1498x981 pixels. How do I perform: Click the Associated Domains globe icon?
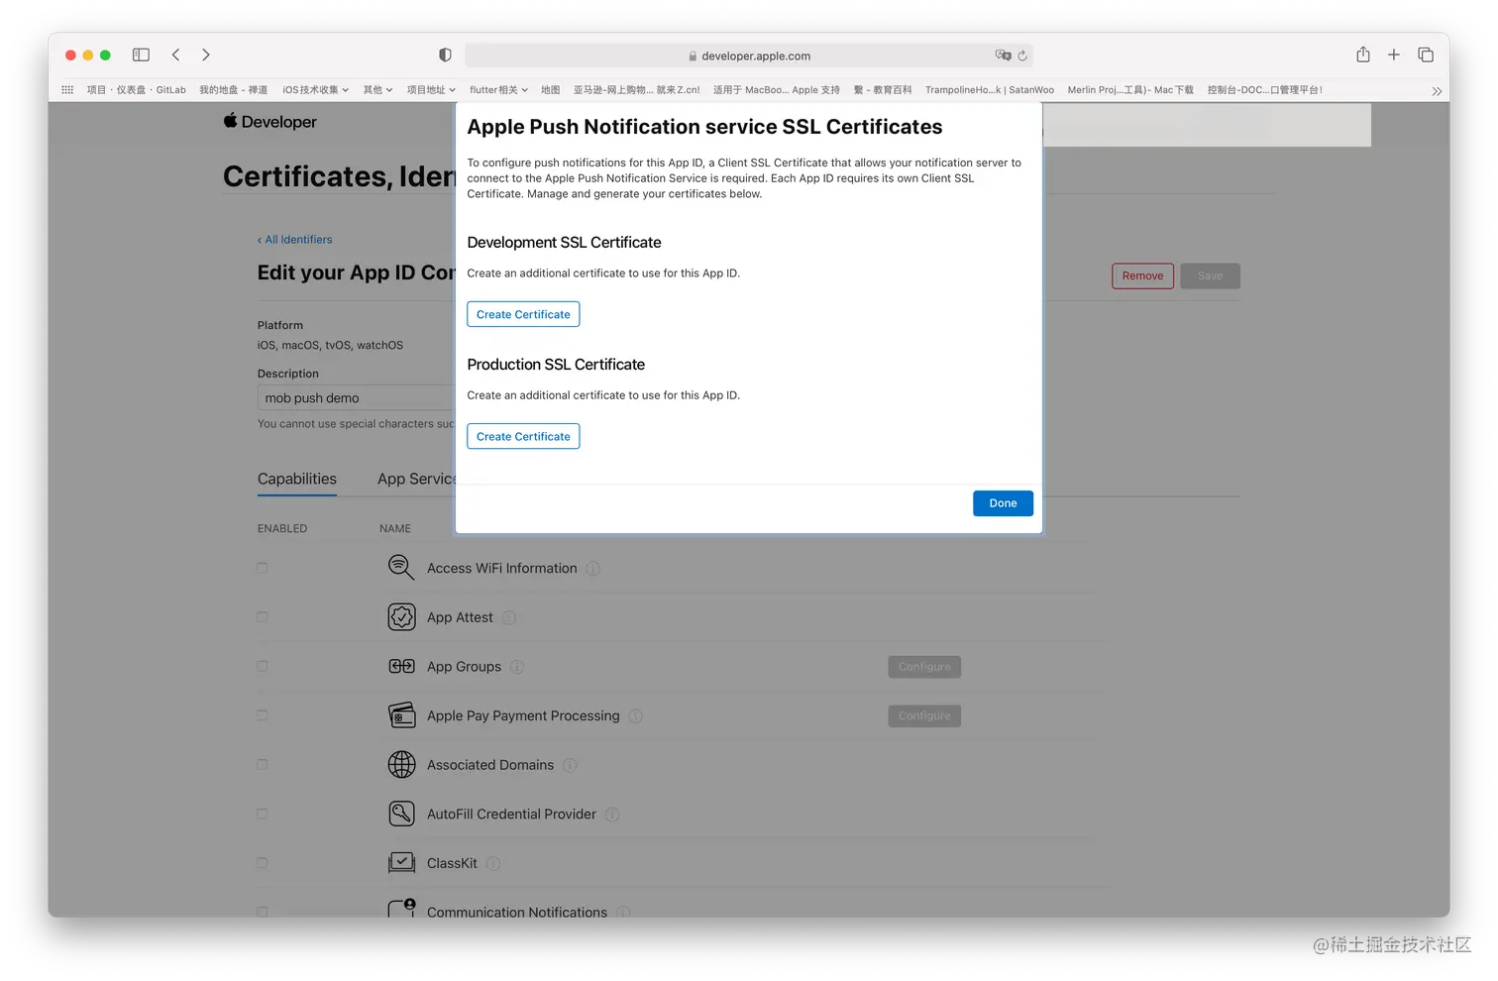click(x=401, y=765)
